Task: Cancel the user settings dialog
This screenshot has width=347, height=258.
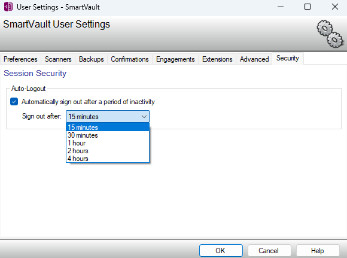Action: coord(269,250)
